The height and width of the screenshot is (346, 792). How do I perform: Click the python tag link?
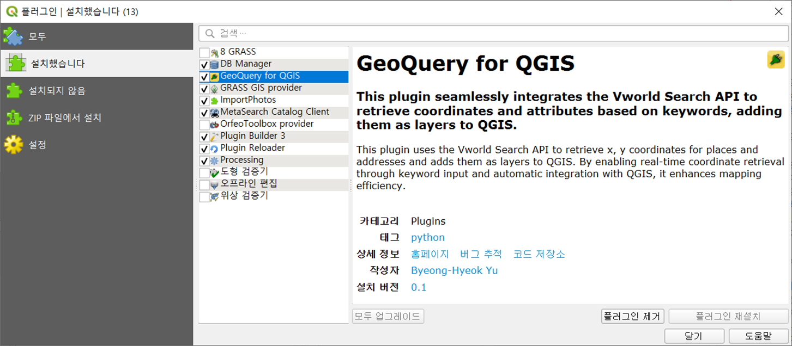(428, 238)
